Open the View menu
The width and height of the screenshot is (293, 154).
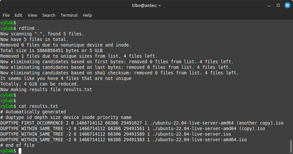(x=32, y=15)
